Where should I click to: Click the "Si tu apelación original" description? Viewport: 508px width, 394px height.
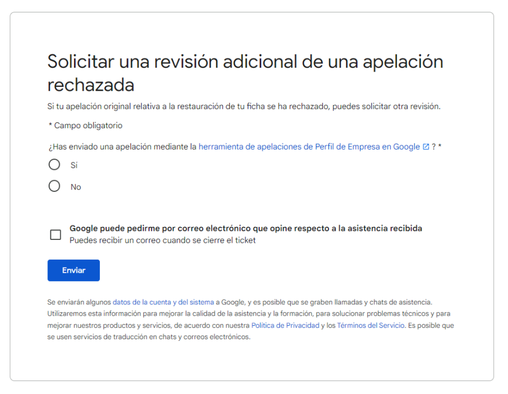point(243,107)
